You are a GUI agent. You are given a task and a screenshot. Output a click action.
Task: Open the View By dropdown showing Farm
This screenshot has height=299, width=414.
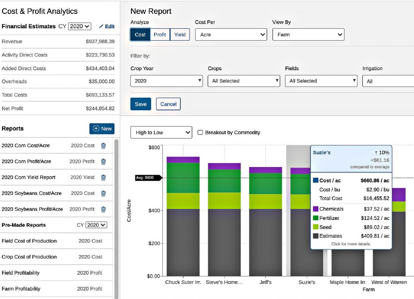(308, 35)
